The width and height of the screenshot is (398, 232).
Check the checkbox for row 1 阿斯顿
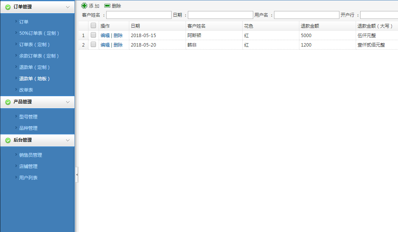pos(93,35)
